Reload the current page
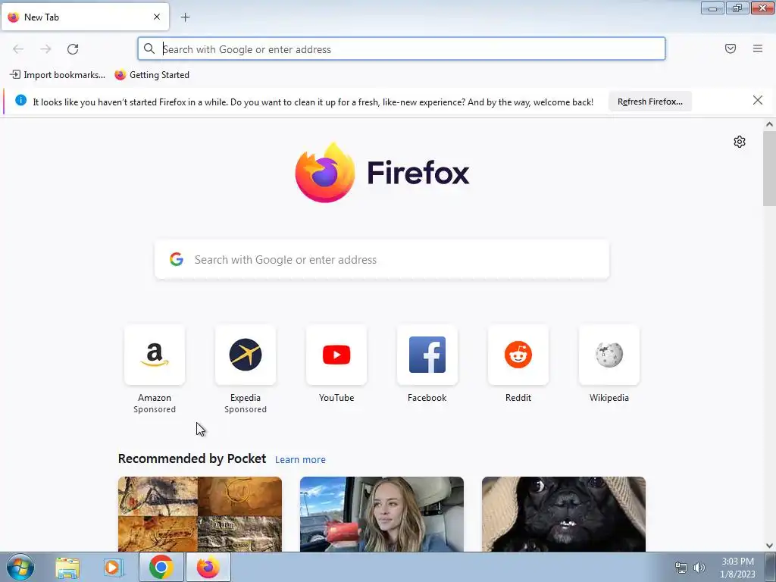Screen dimensions: 776x582 pos(73,49)
